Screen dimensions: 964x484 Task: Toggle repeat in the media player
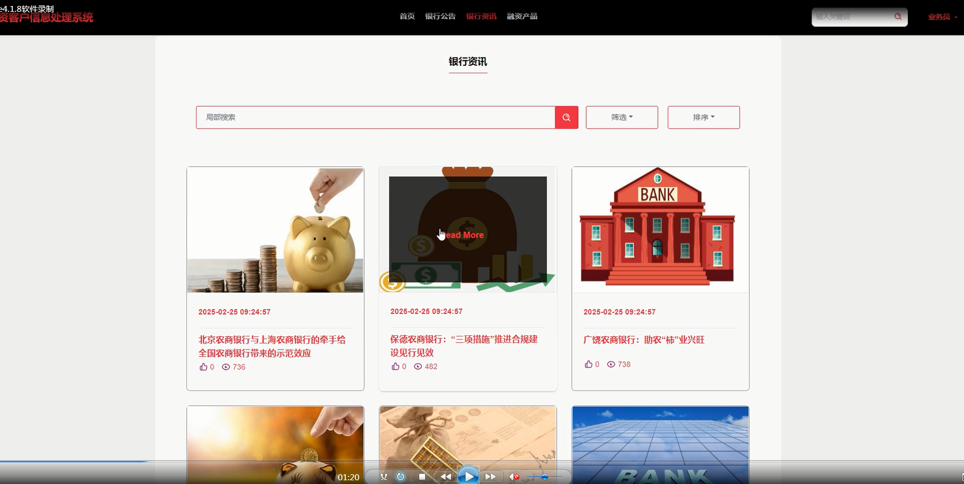point(400,477)
